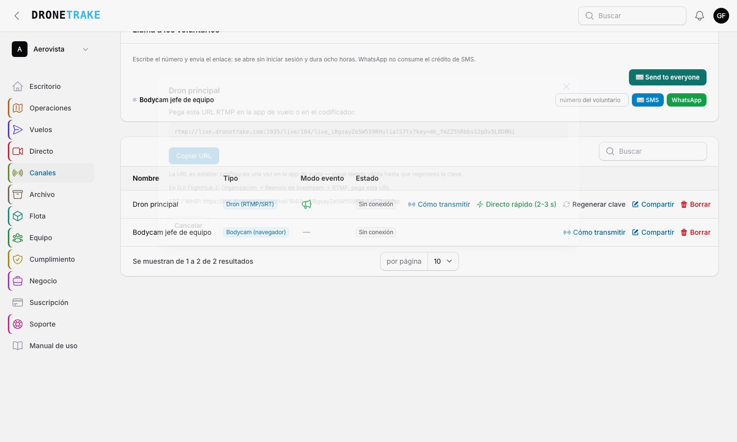737x442 pixels.
Task: Click the Escritorio home icon in the sidebar
Action: [18, 86]
